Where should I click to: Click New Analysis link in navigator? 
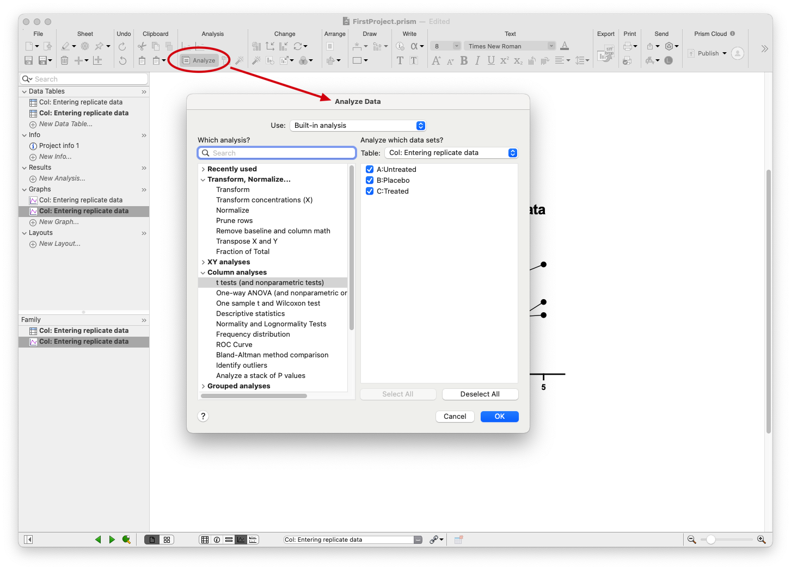point(62,178)
